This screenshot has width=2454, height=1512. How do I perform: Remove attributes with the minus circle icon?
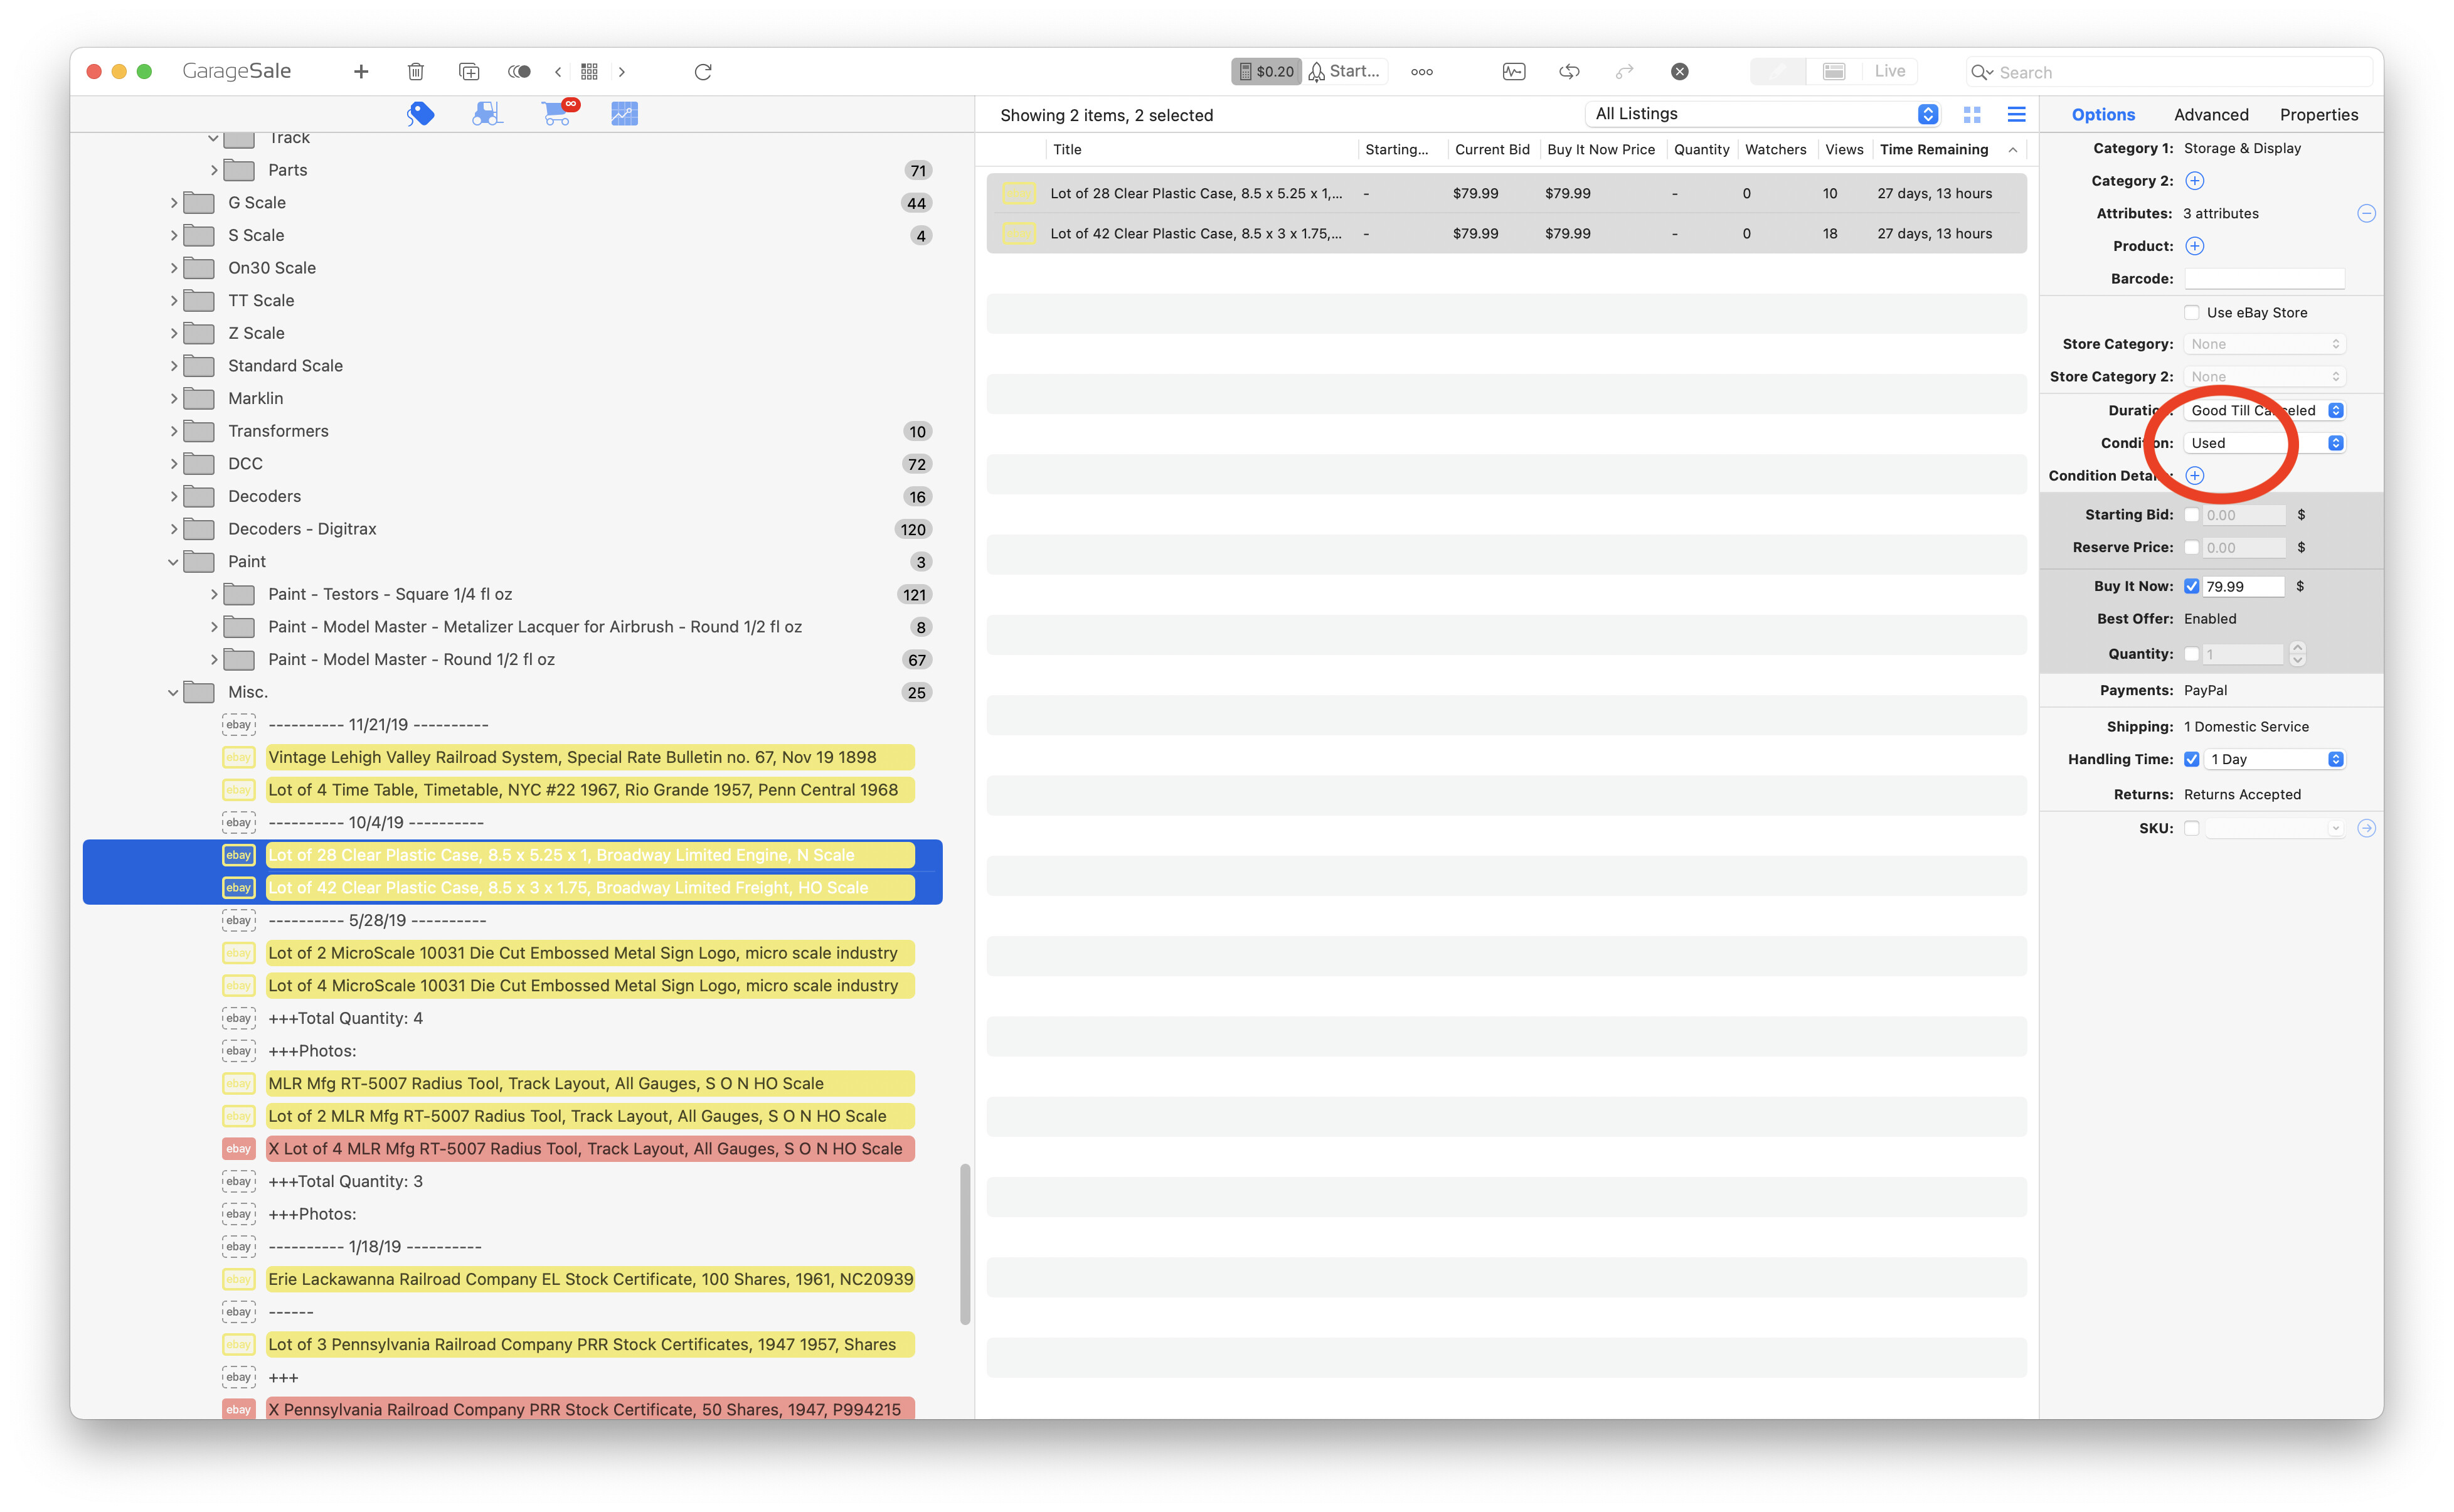(2365, 213)
